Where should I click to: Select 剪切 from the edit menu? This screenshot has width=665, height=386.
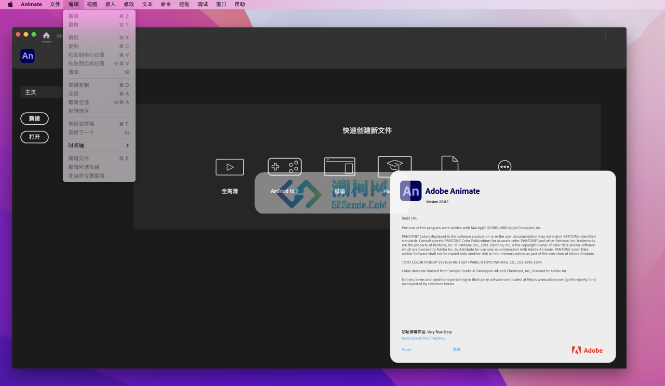coord(99,37)
